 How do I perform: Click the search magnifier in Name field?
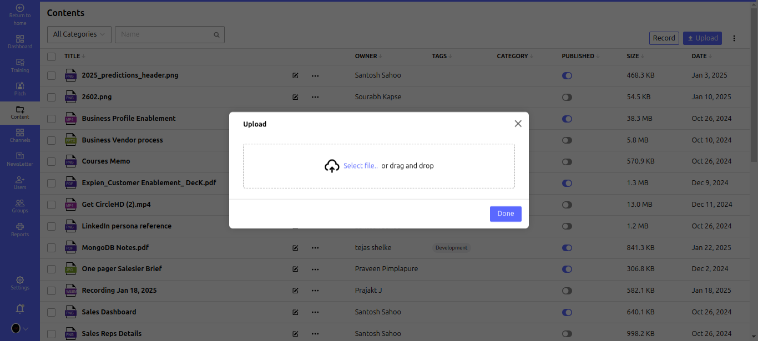tap(216, 35)
